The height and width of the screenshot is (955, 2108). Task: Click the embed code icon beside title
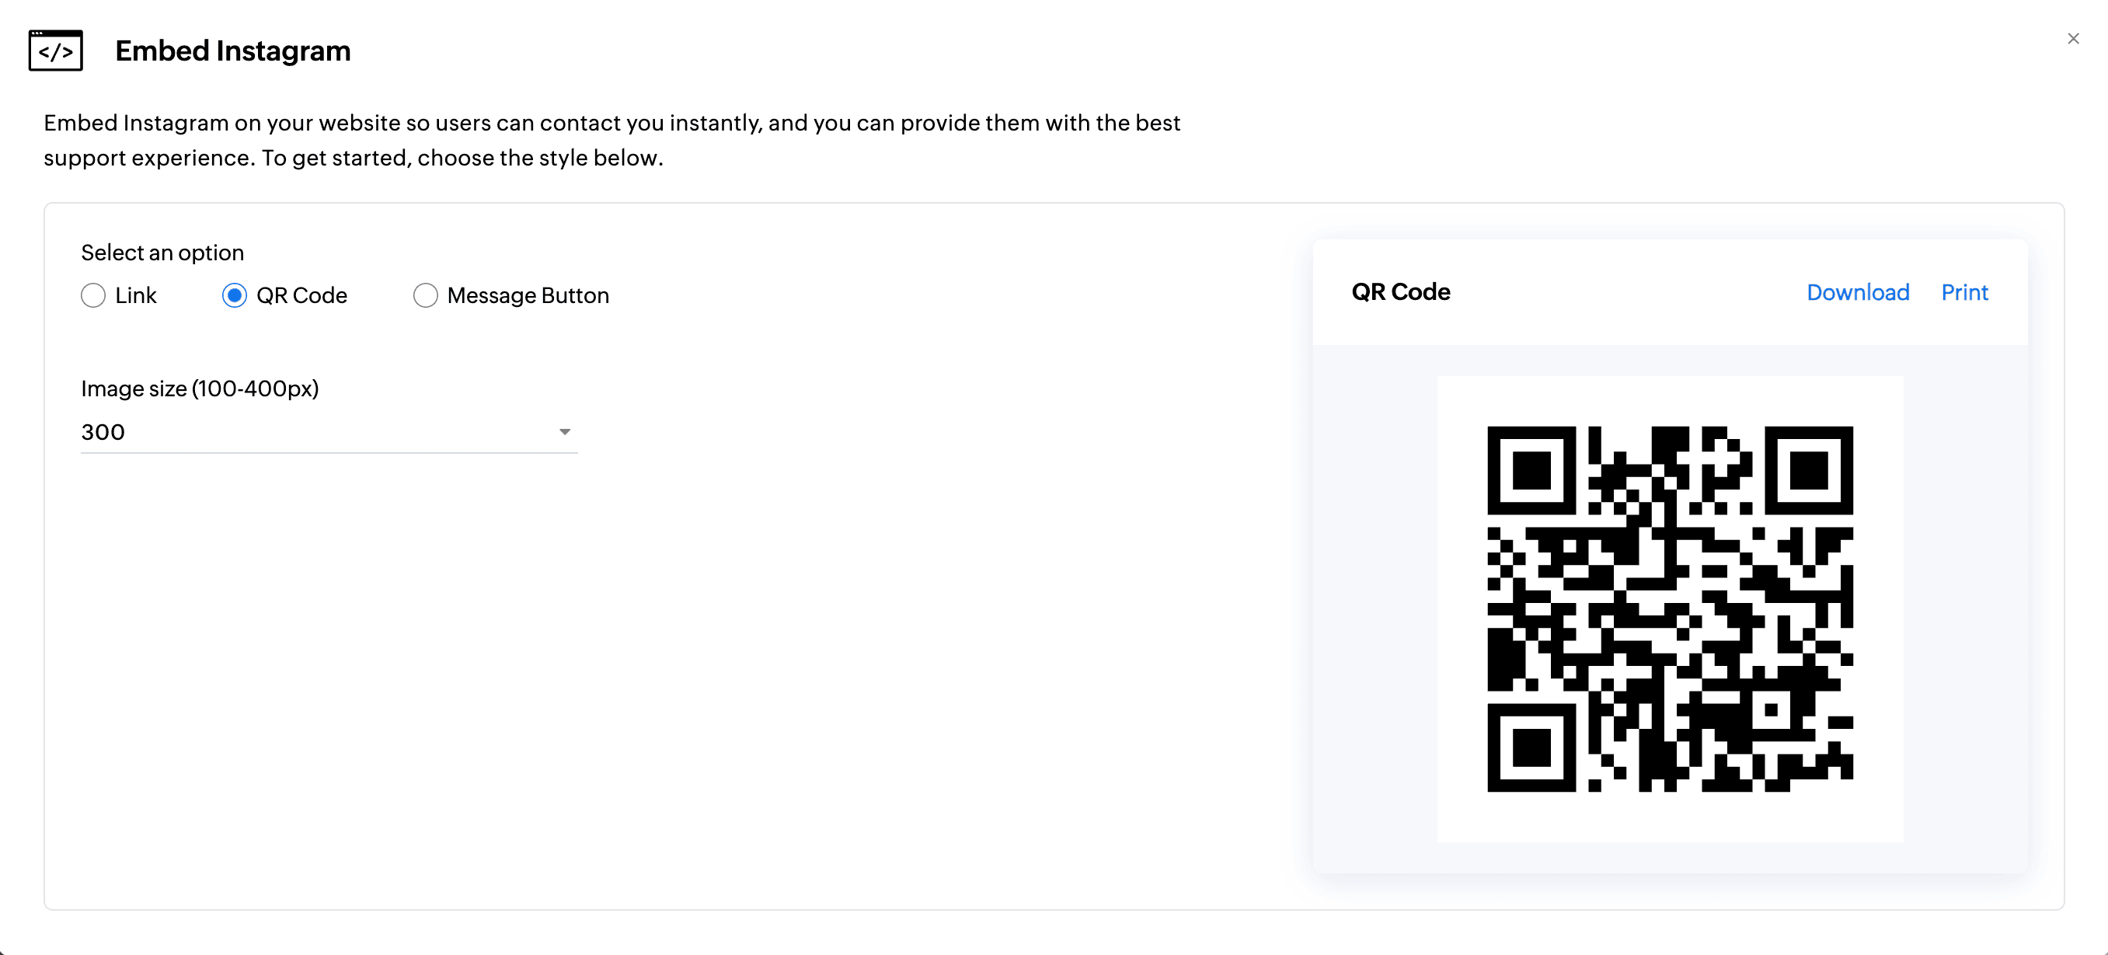pos(56,51)
